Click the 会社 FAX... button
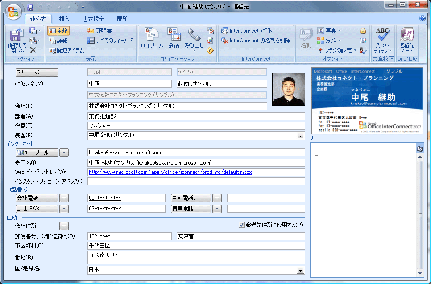Screen dimensions: 431x284 (x=37, y=209)
